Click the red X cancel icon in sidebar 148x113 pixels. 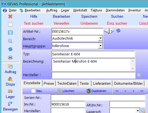coord(10,16)
